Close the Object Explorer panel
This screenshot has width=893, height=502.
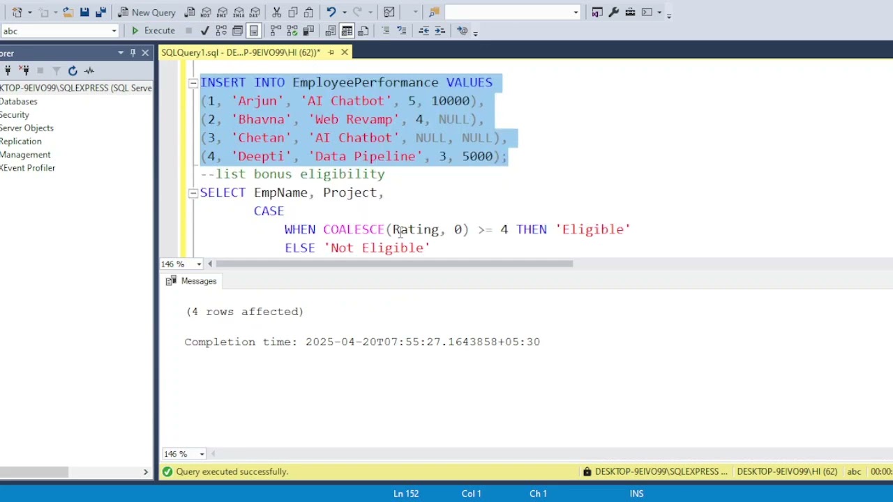pyautogui.click(x=145, y=53)
